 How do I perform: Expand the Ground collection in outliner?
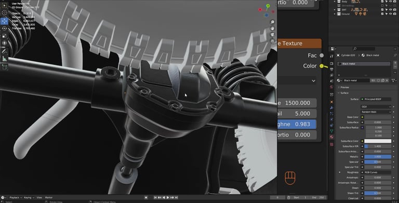pos(335,13)
